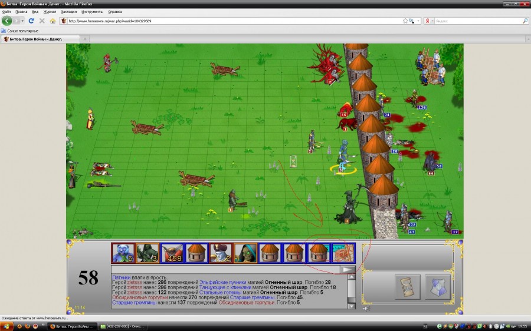The image size is (531, 331).
Task: Bookmark page with the star icon
Action: (405, 21)
